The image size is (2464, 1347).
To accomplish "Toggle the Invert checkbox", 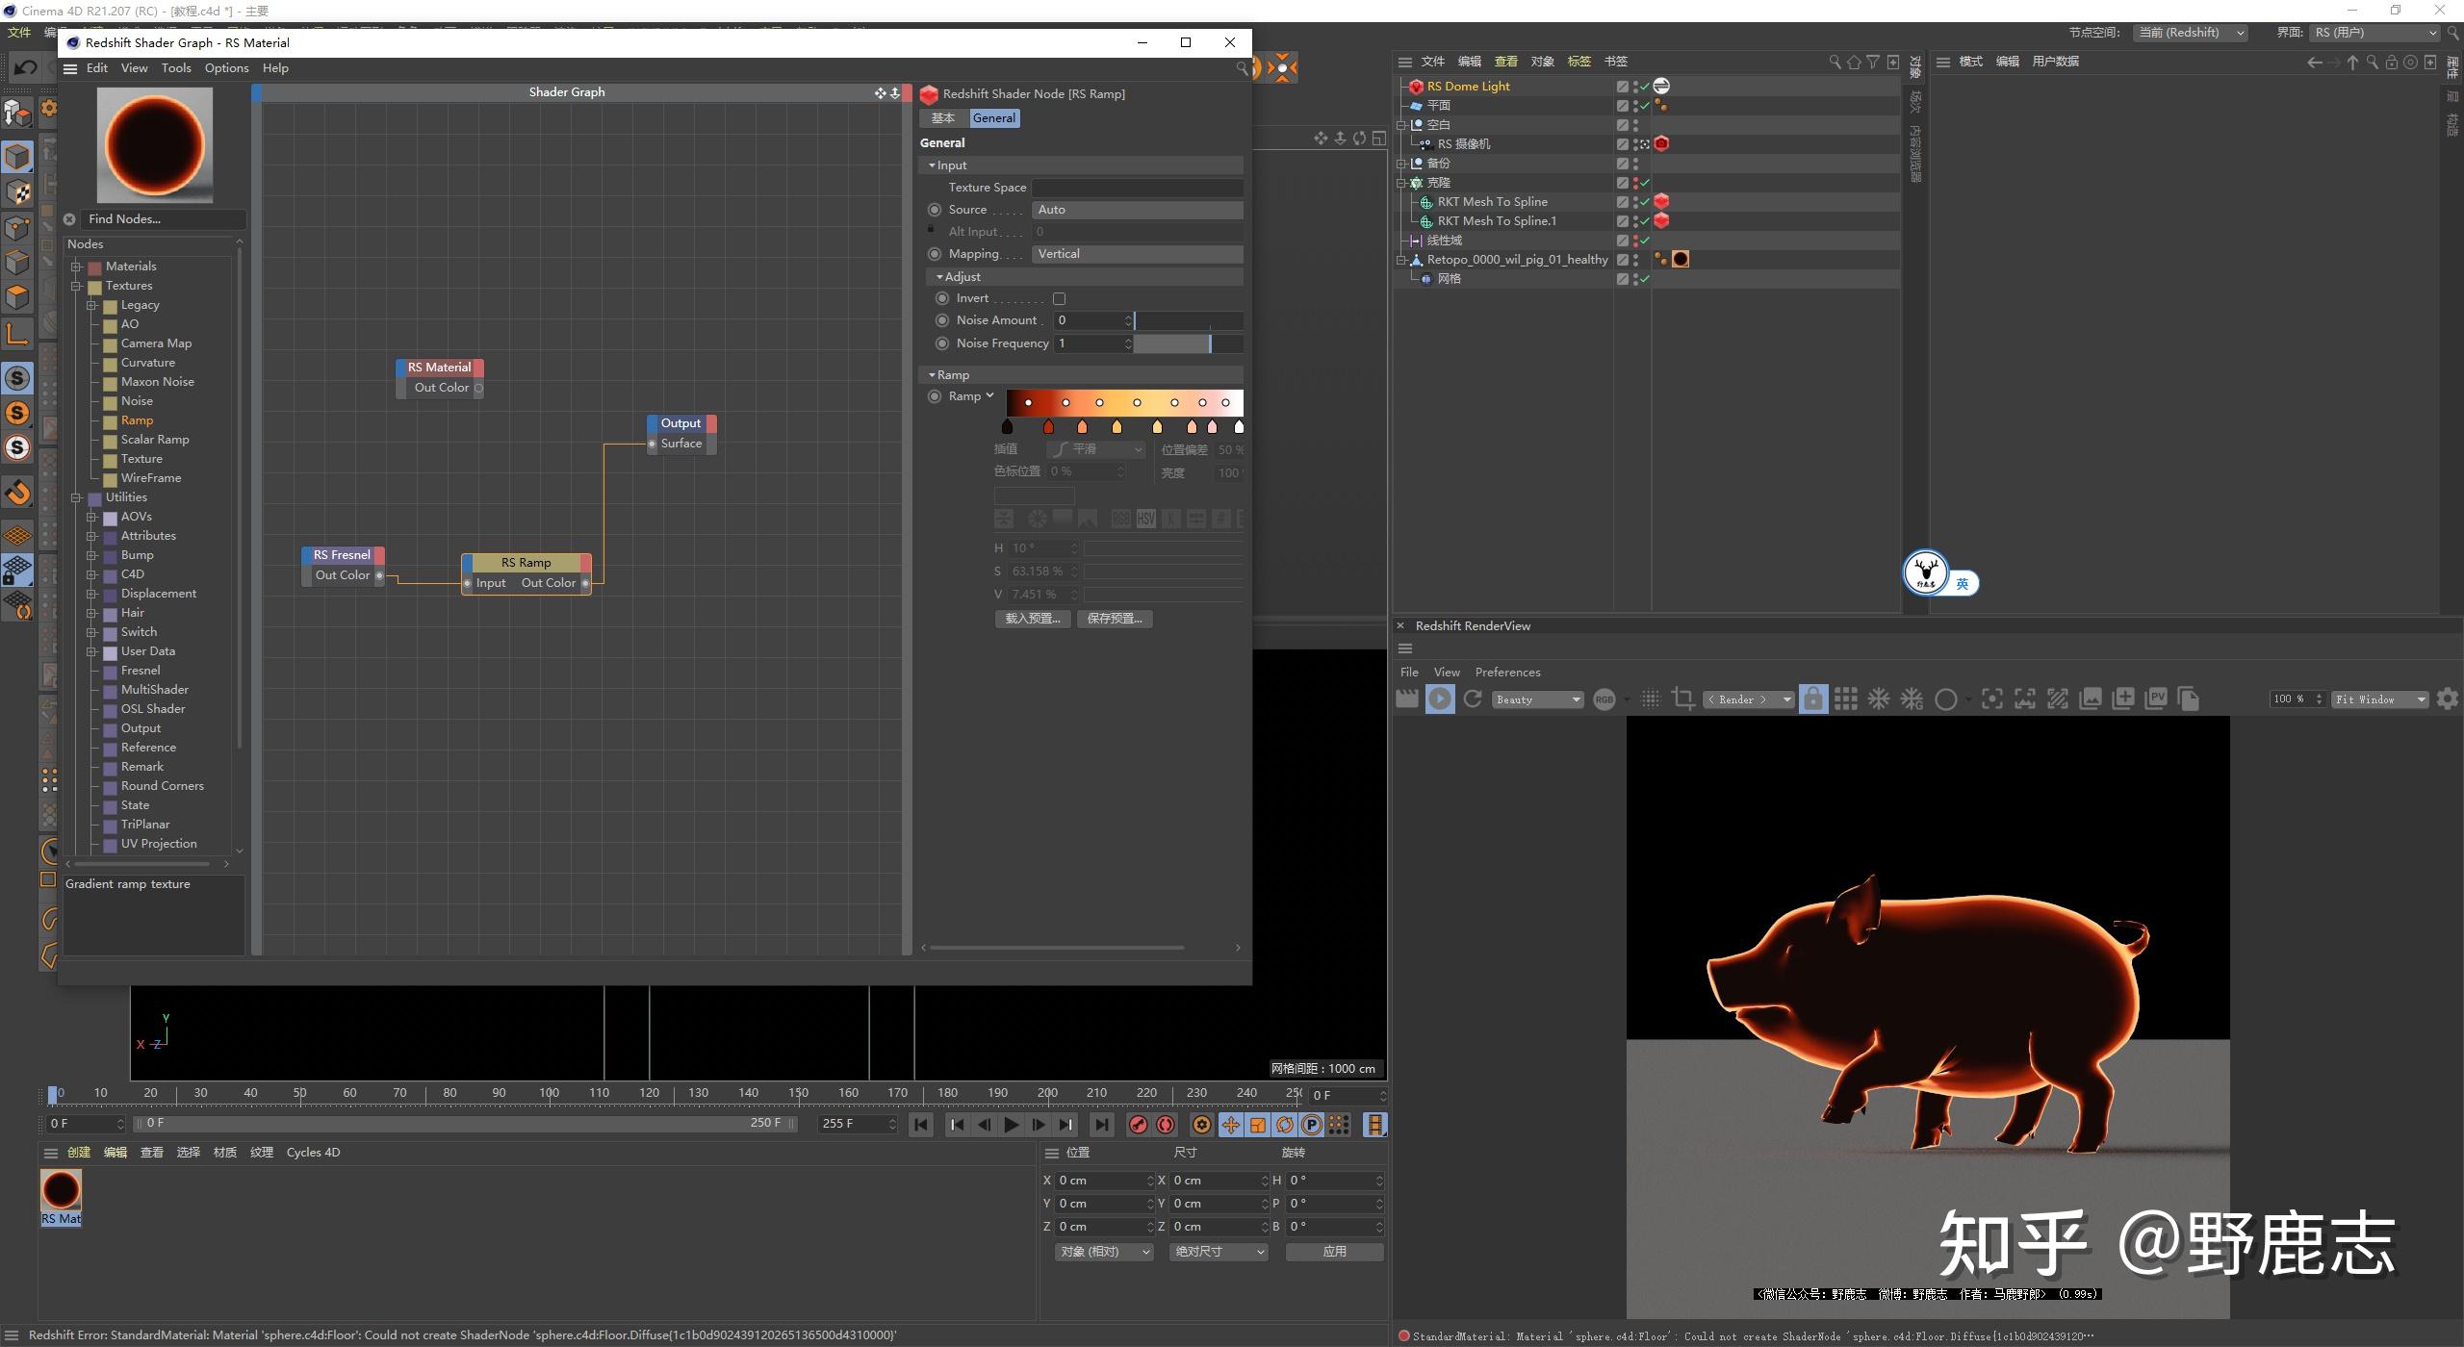I will pos(1059,299).
